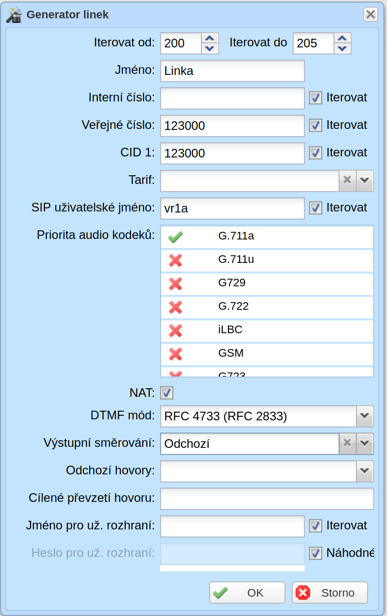Increase the Iterovat od value
Viewport: 387px width, 616px height.
pos(210,38)
